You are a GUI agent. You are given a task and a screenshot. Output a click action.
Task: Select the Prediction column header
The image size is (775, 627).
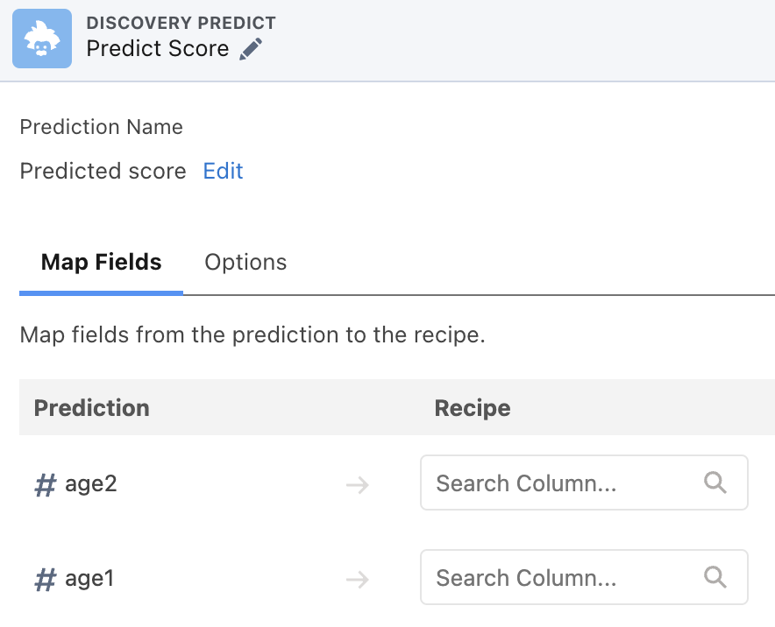click(x=92, y=408)
